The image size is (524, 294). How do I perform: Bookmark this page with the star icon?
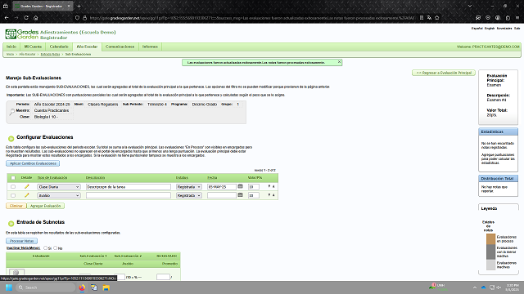point(436,18)
